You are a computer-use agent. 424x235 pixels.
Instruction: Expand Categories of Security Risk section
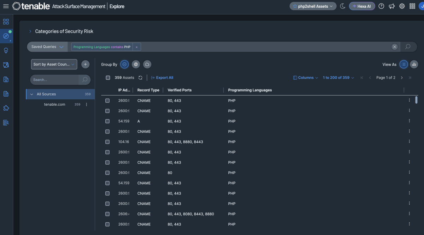click(x=30, y=31)
